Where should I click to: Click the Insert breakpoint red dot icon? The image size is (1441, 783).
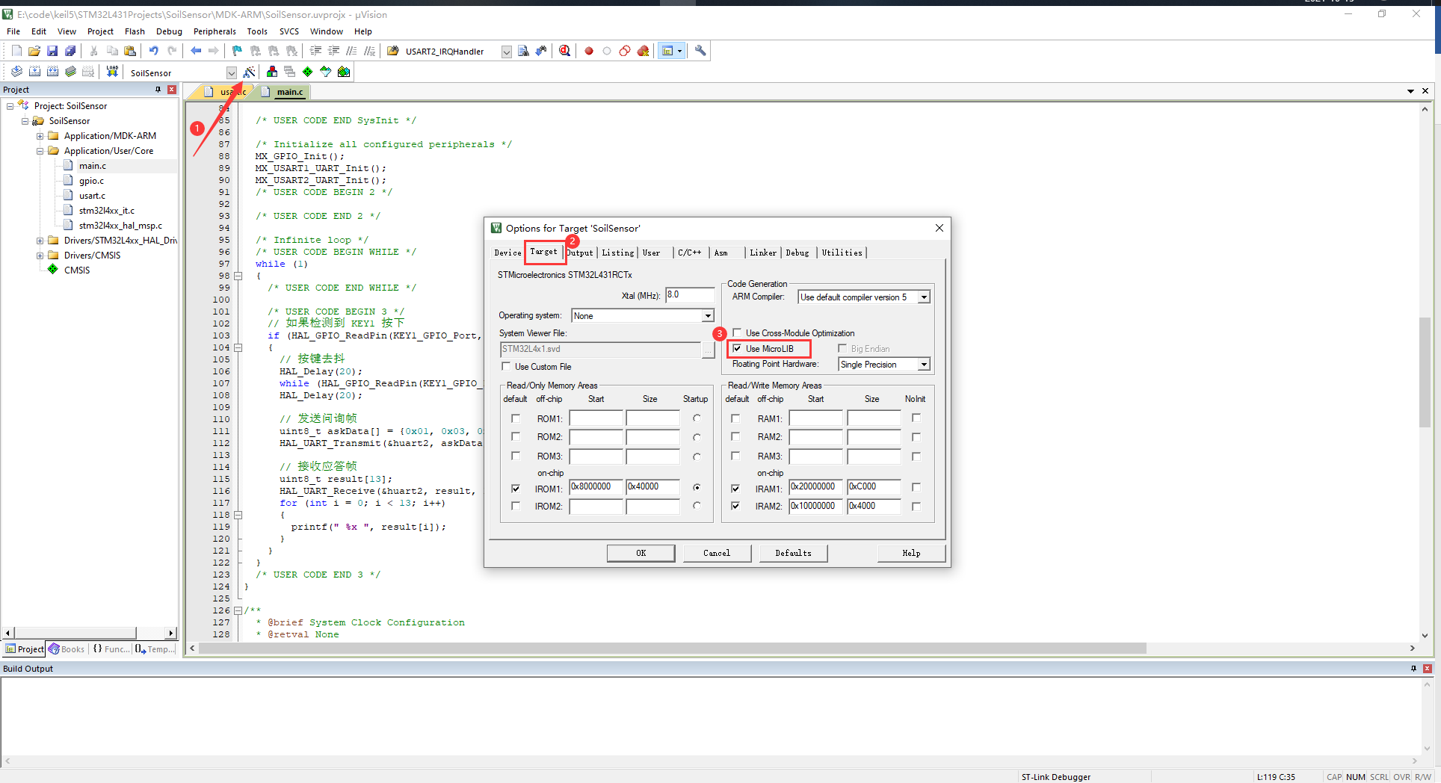[589, 51]
